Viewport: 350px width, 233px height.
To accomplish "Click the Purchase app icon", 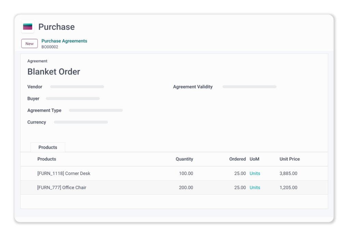I will click(x=28, y=27).
